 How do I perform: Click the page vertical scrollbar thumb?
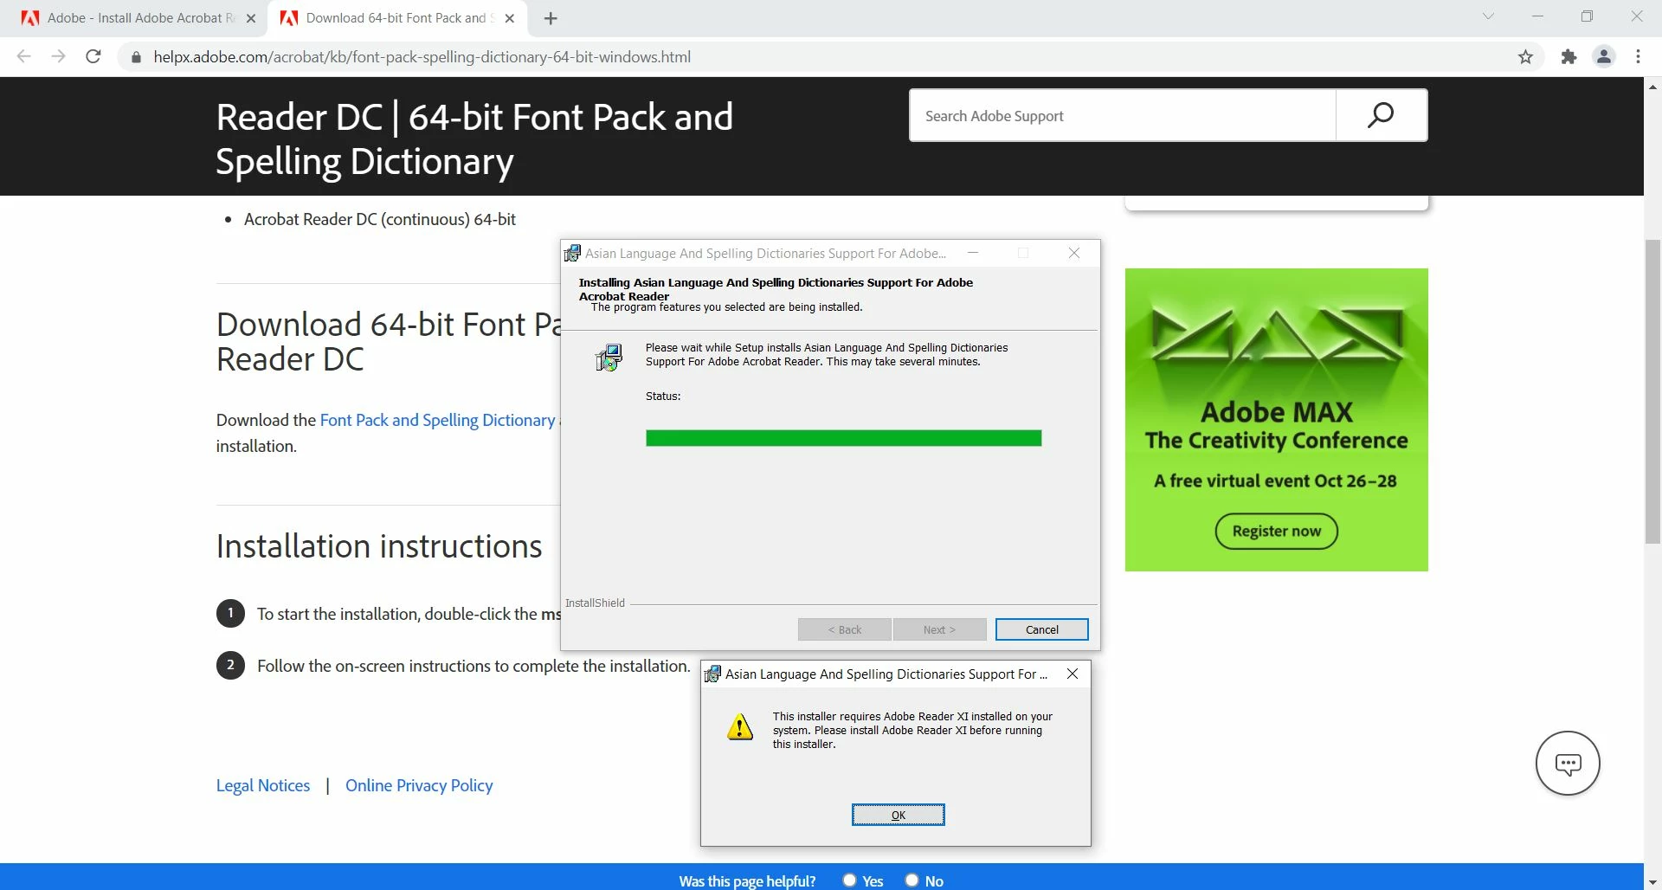coord(1652,390)
